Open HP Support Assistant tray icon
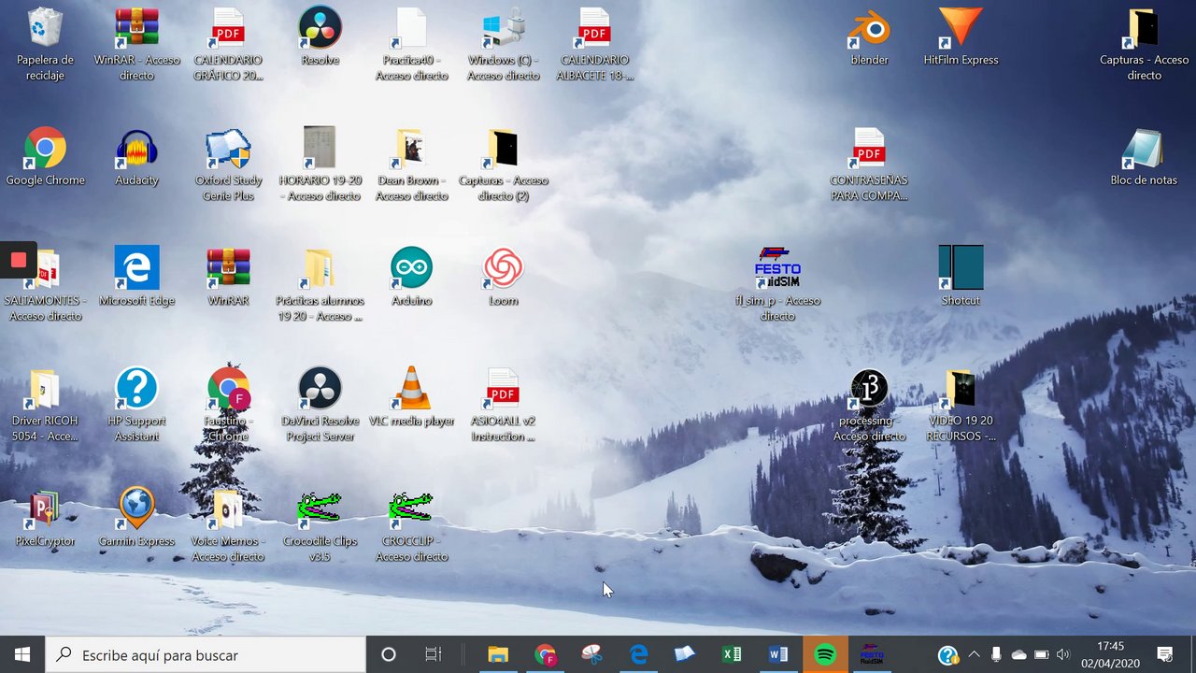 [x=948, y=655]
